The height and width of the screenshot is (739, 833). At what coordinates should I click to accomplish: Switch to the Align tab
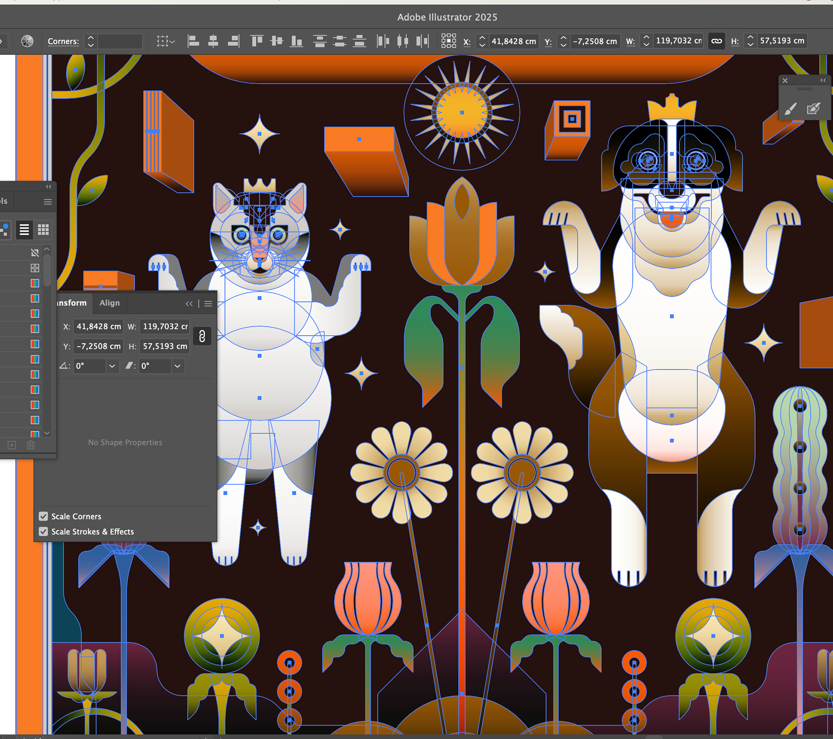(x=109, y=303)
